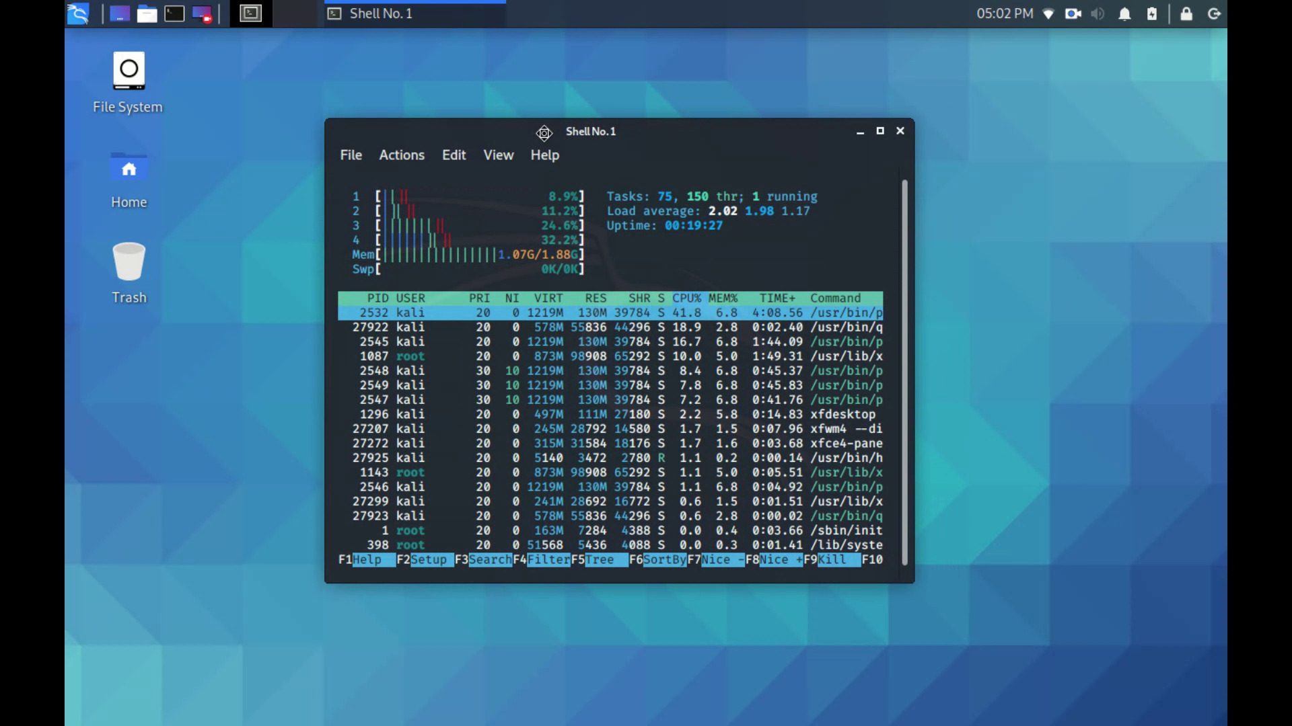
Task: Open htop Setup with F2Setup
Action: pyautogui.click(x=424, y=559)
